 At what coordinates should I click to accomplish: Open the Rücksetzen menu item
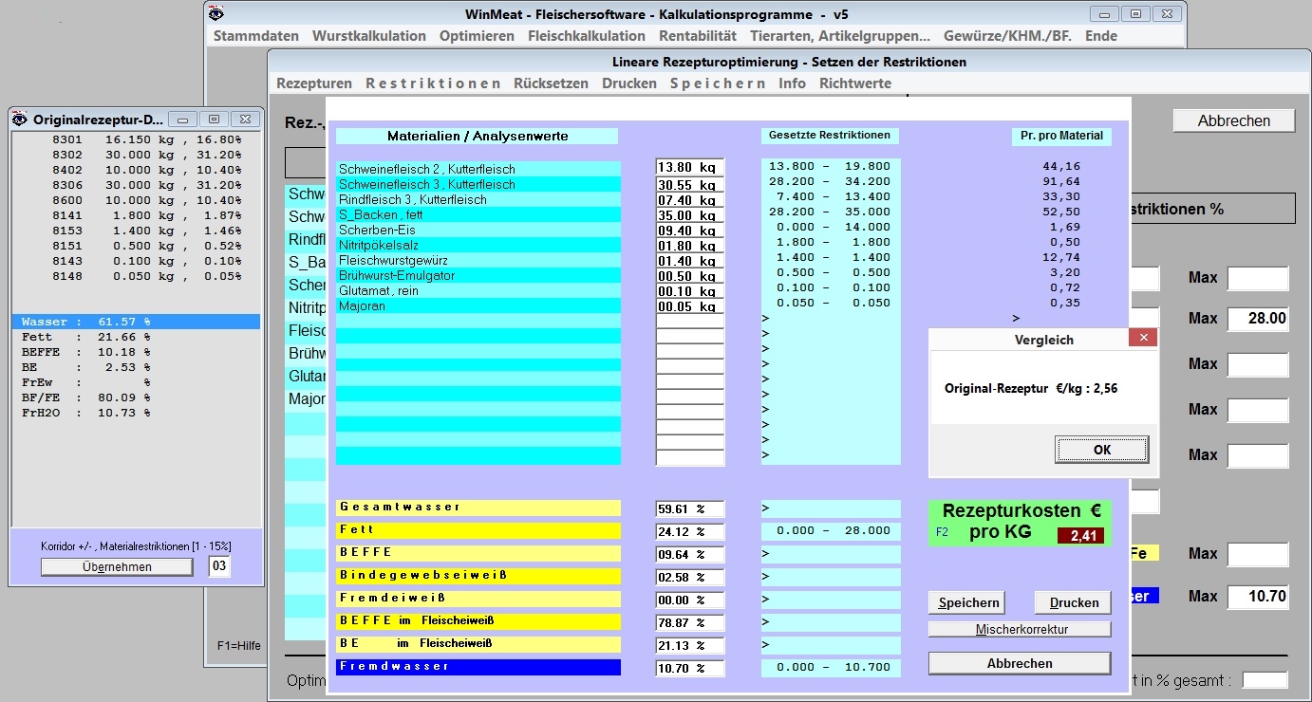pos(551,83)
